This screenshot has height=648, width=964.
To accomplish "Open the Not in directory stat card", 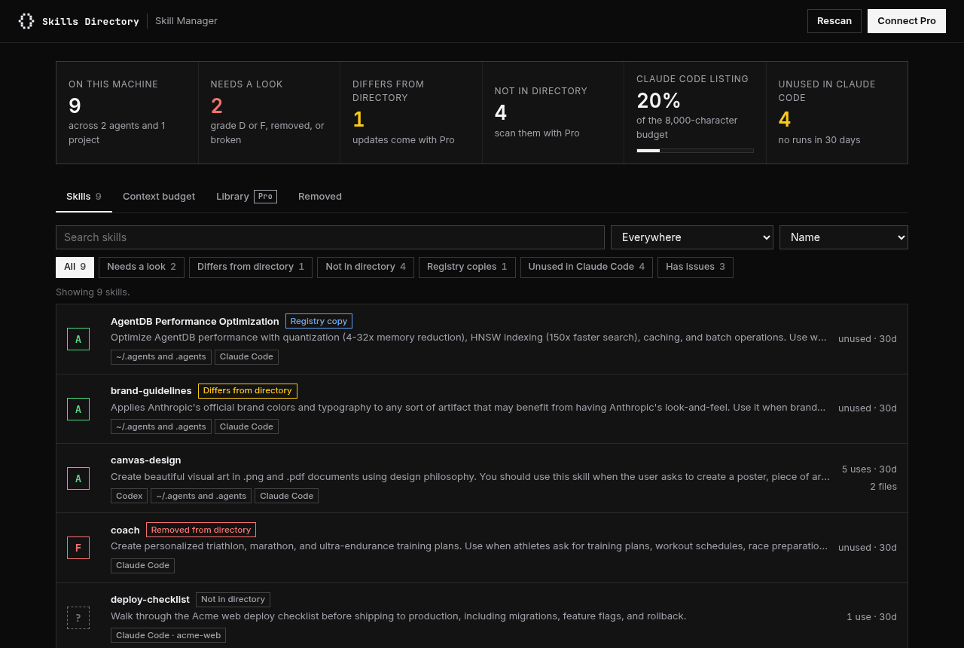I will coord(553,112).
